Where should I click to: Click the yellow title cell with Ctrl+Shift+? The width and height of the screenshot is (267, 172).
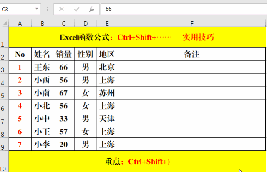click(x=137, y=37)
